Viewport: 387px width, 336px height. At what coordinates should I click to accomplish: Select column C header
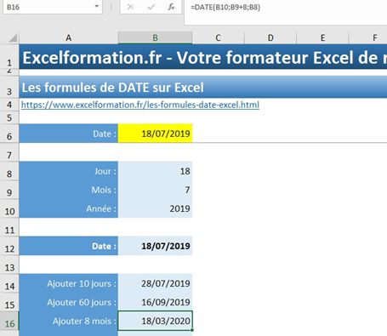(218, 37)
